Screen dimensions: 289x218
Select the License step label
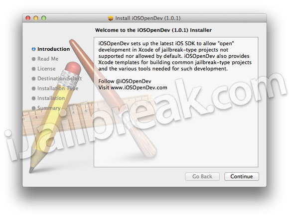pos(46,69)
